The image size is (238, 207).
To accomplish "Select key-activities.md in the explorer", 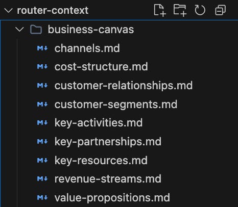I will click(x=99, y=123).
